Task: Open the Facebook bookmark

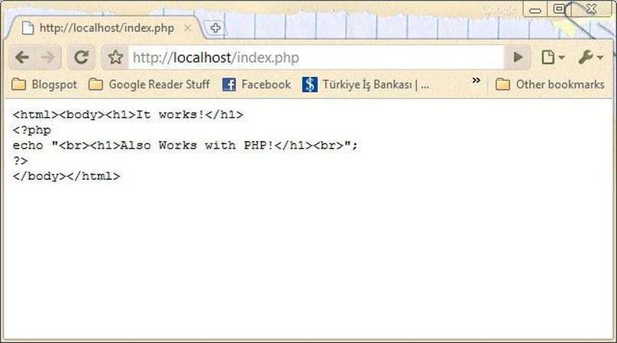Action: click(x=257, y=85)
